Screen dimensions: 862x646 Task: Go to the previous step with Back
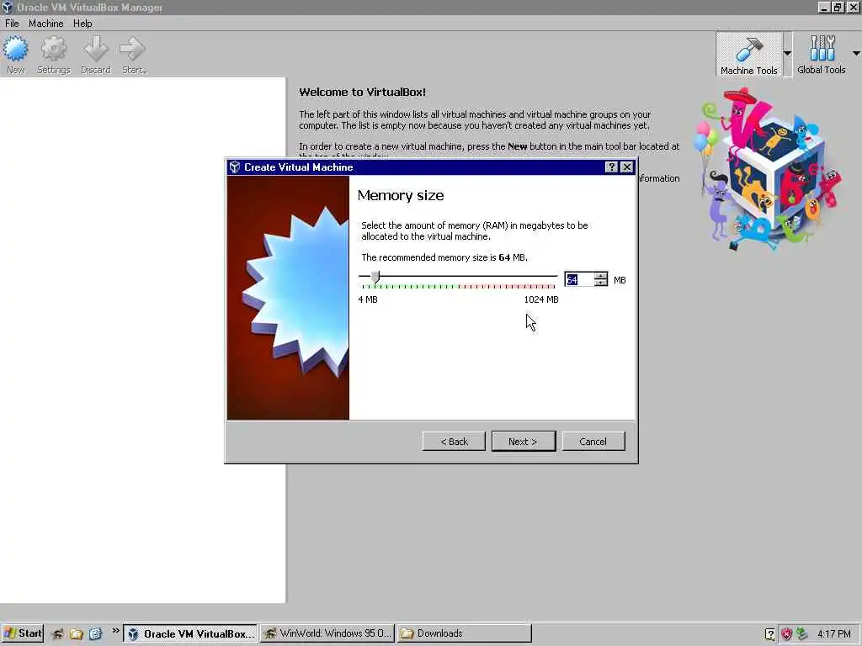click(x=454, y=441)
